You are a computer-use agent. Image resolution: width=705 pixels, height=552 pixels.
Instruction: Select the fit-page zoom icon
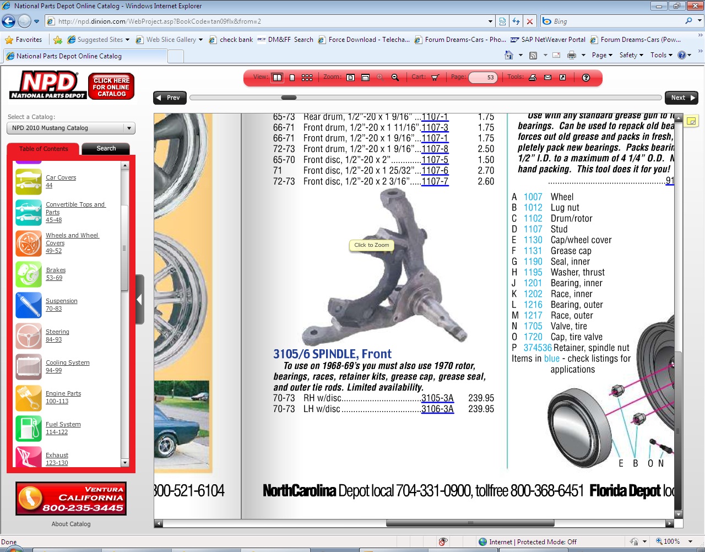pos(350,78)
